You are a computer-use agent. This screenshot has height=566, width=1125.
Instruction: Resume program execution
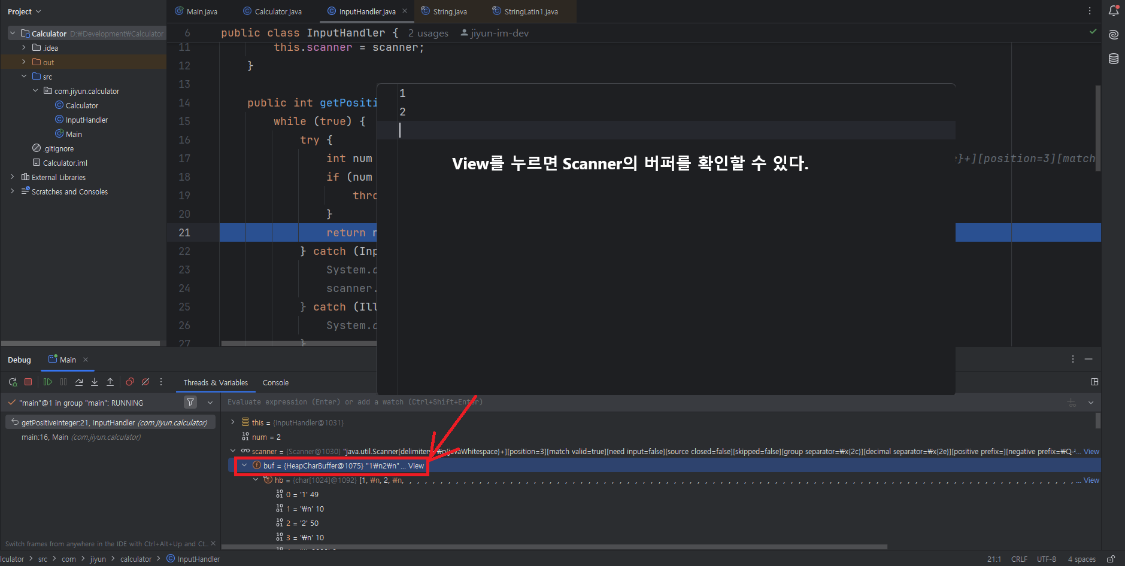(x=48, y=382)
